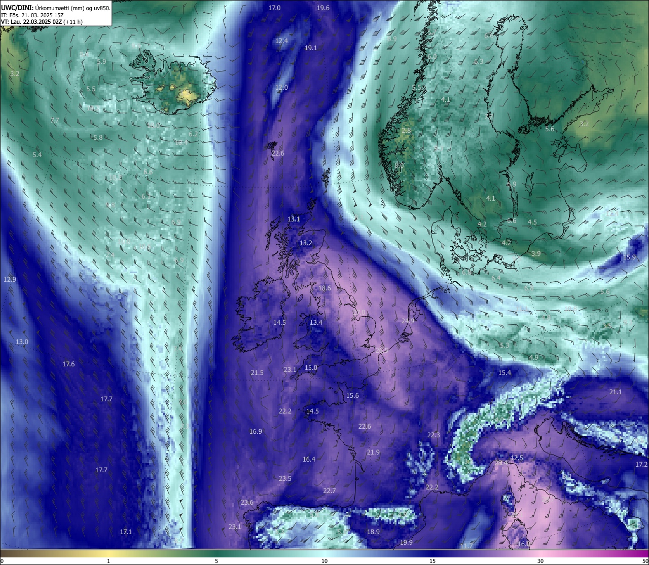Click the 50 tick label on color scale
Image resolution: width=649 pixels, height=565 pixels.
pos(644,561)
